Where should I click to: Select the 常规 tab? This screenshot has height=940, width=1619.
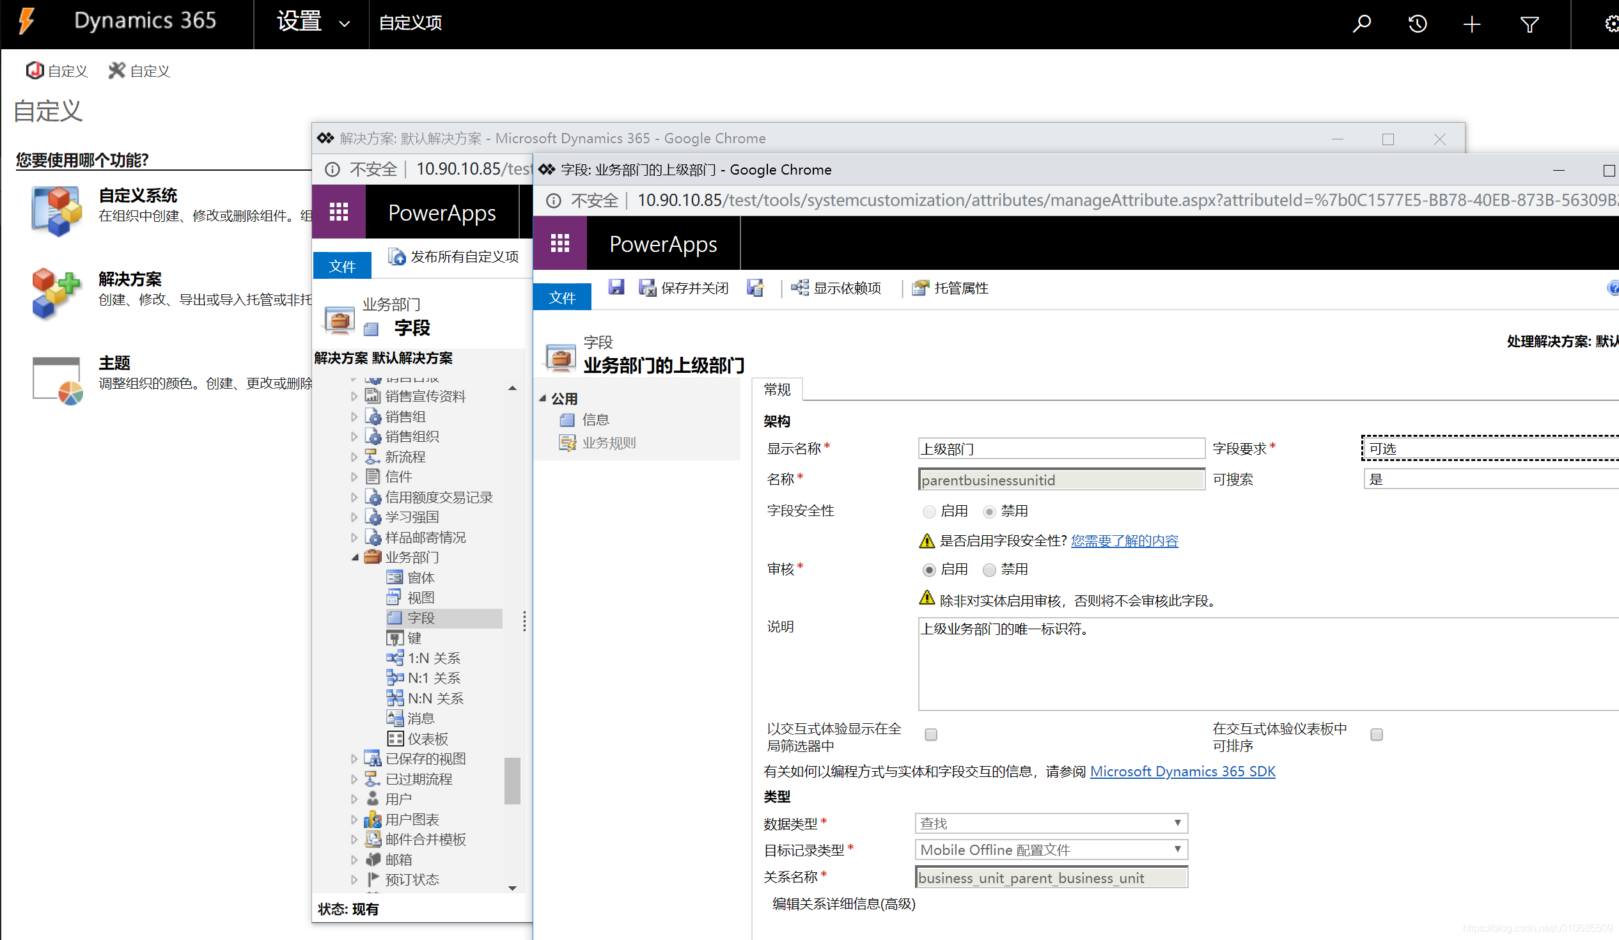[x=777, y=389]
